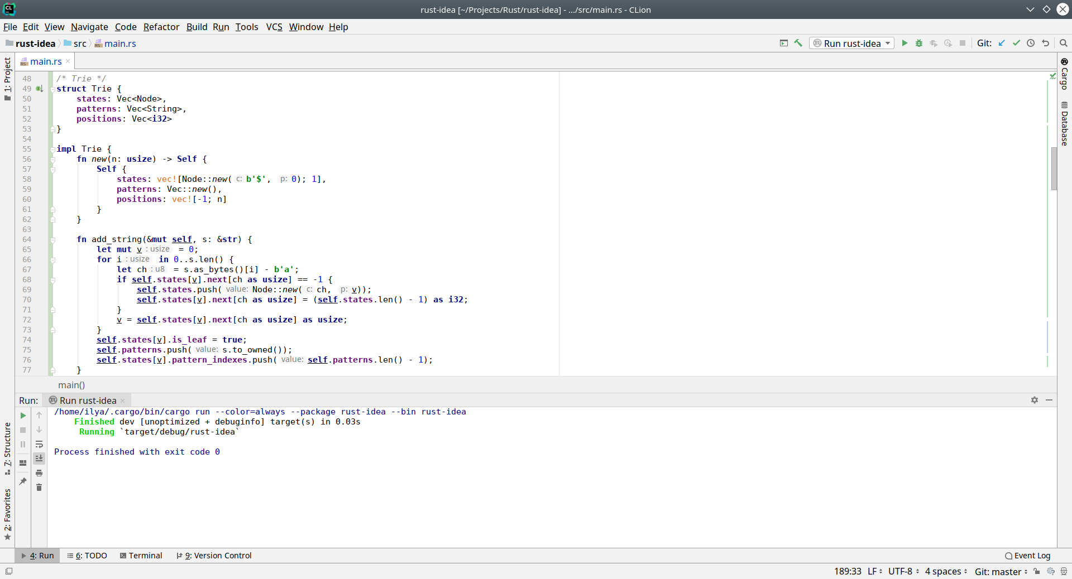Viewport: 1072px width, 579px height.
Task: Build the project with the hammer icon
Action: point(798,43)
